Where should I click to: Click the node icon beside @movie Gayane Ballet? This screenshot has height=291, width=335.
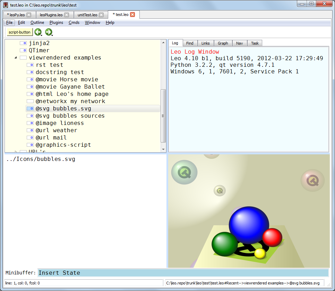coord(30,87)
